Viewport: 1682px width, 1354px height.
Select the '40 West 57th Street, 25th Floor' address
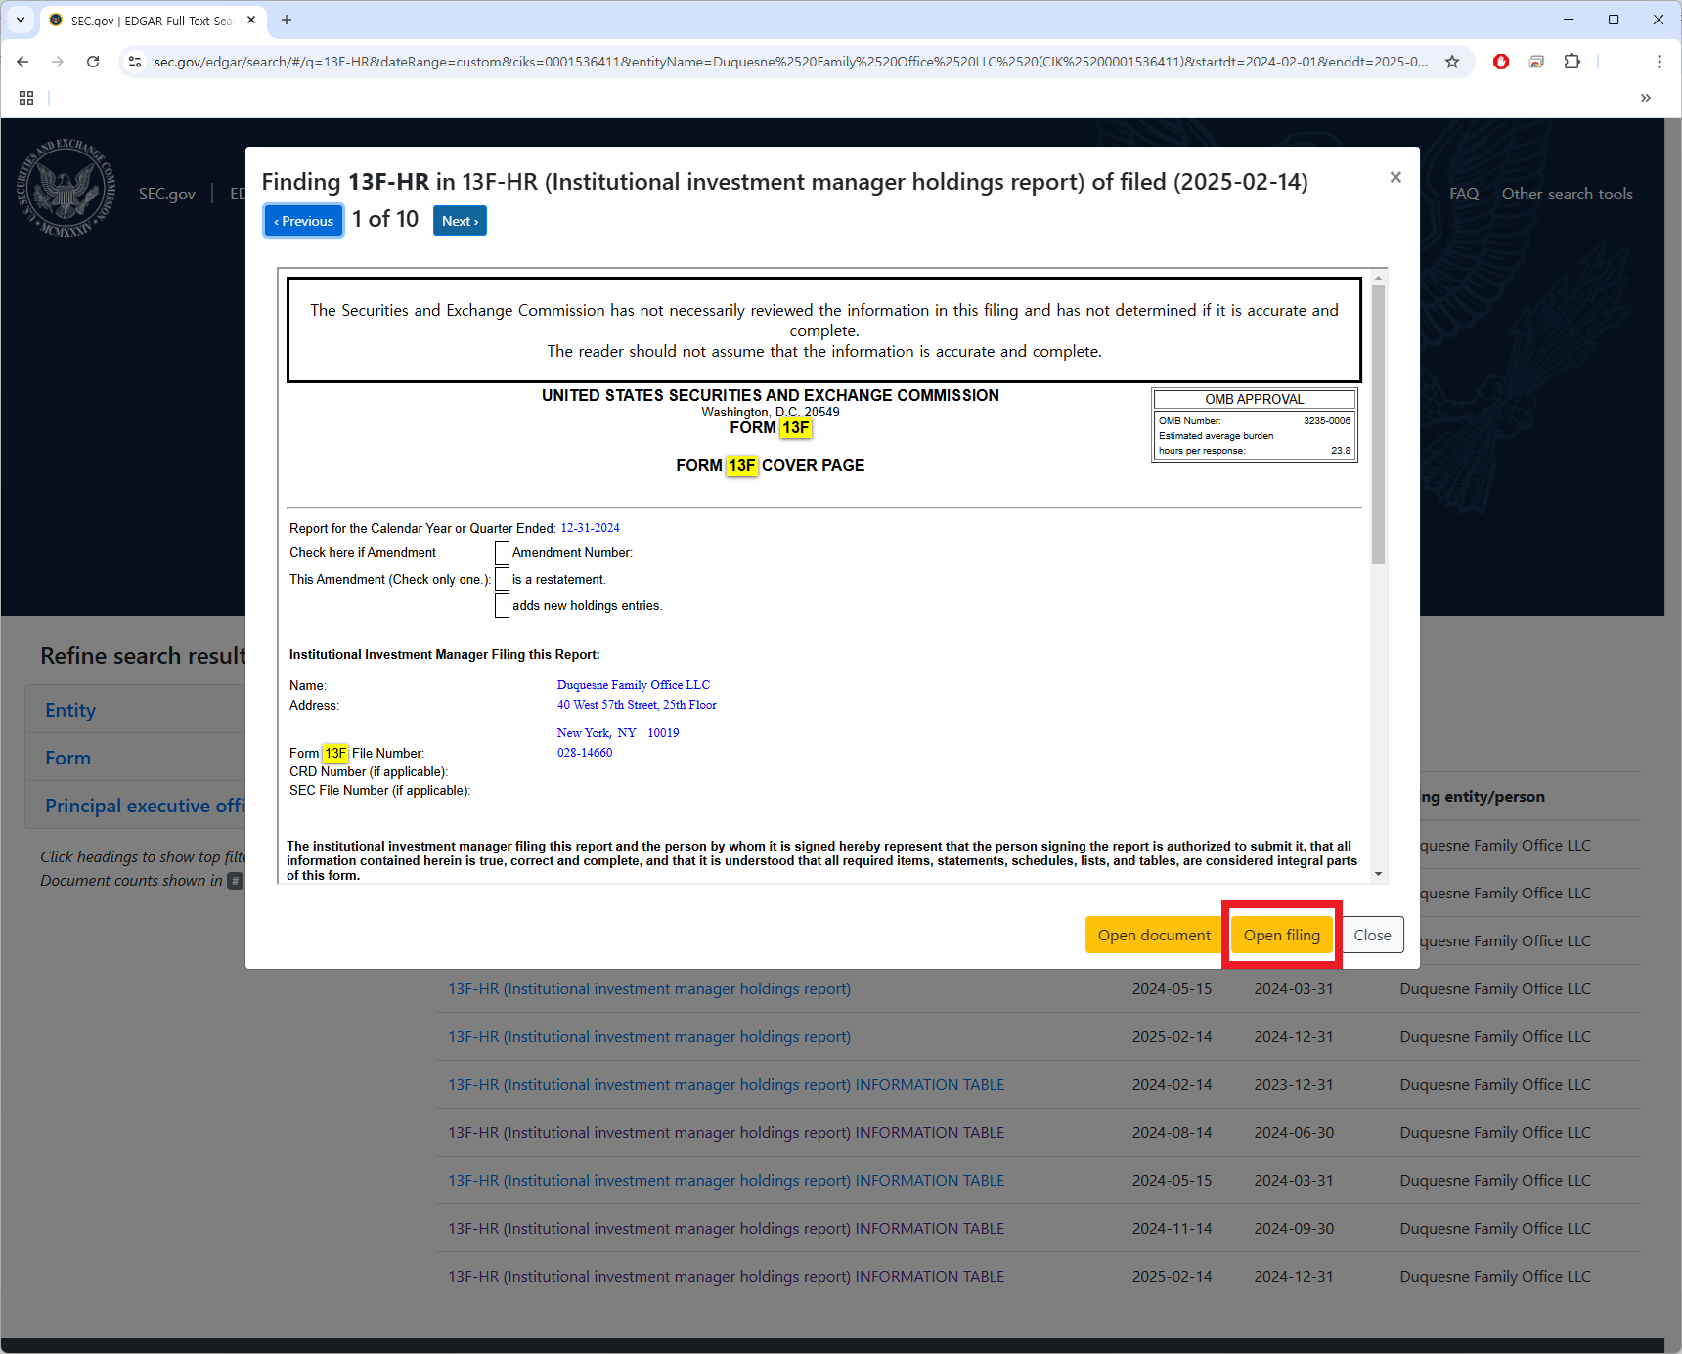click(637, 705)
